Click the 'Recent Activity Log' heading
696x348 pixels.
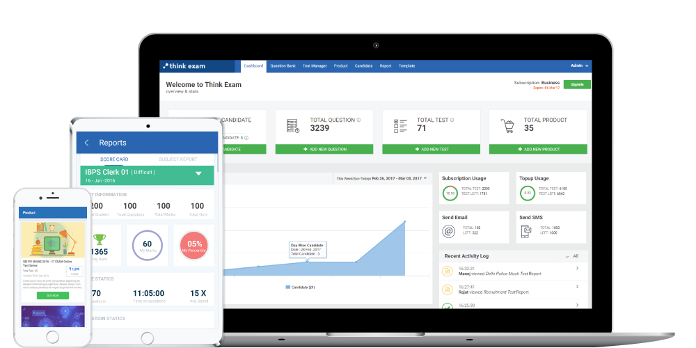(x=466, y=256)
